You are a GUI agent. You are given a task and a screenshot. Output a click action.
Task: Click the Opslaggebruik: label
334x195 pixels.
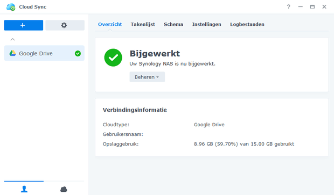(x=121, y=144)
